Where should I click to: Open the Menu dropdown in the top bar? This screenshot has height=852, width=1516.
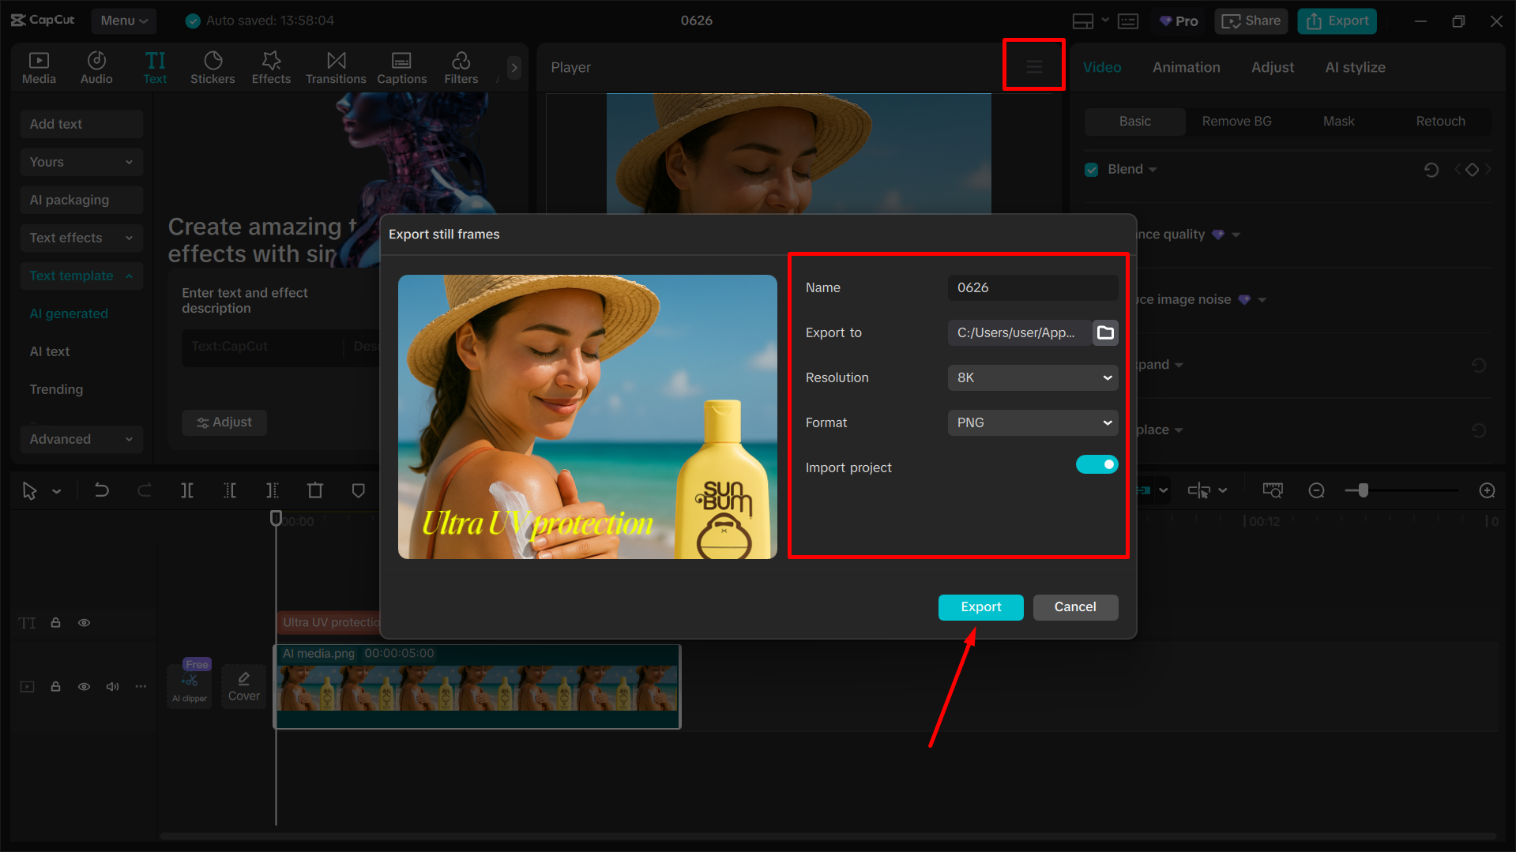[123, 21]
